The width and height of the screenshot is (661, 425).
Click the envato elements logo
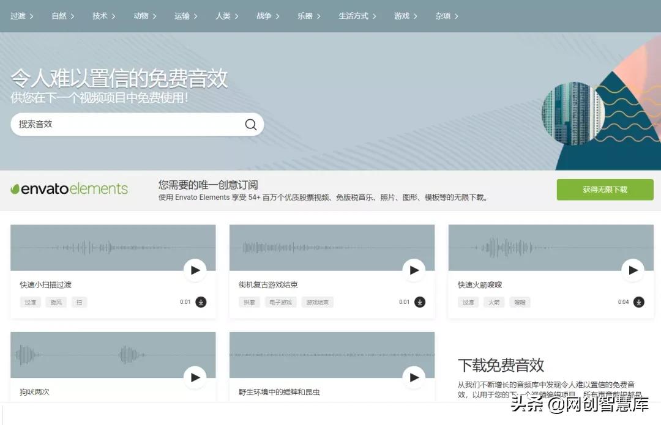coord(69,189)
